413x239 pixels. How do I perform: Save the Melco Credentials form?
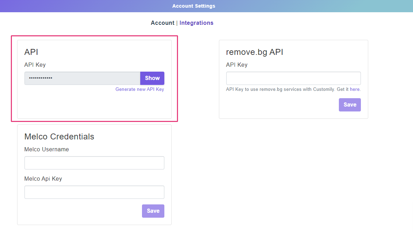coord(153,211)
